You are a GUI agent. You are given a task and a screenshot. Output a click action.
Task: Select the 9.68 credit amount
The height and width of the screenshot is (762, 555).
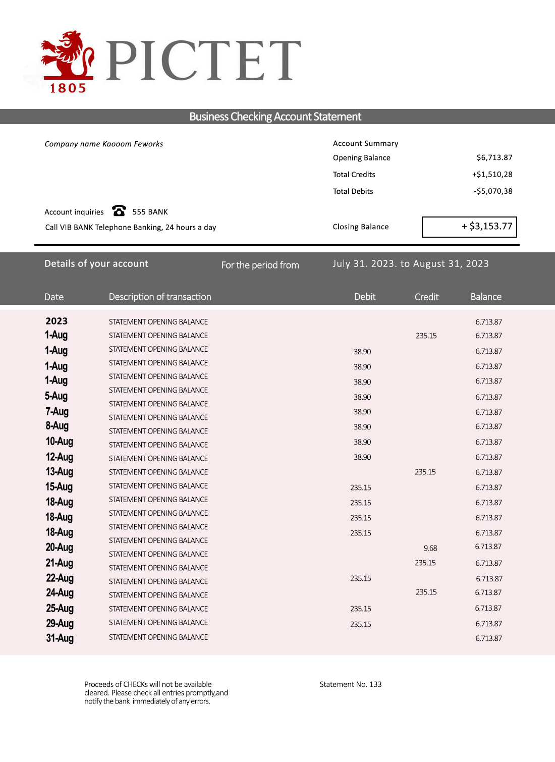click(430, 548)
